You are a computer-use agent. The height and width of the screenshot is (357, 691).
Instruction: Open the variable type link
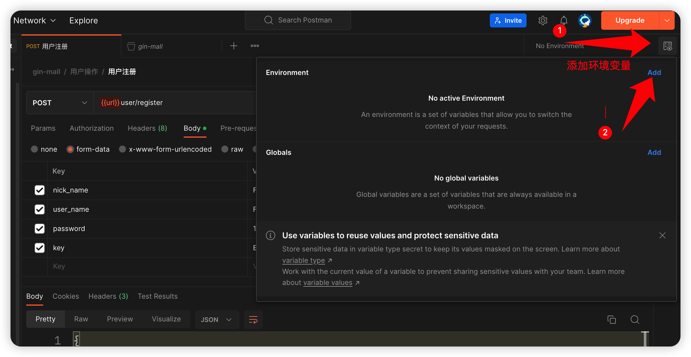point(304,260)
